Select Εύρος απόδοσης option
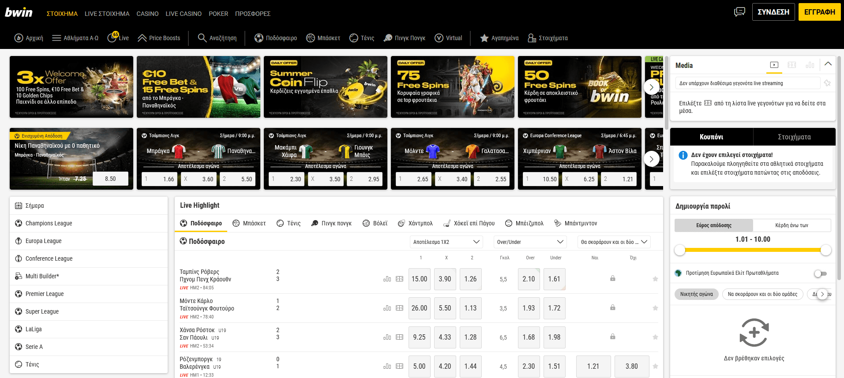 [713, 225]
